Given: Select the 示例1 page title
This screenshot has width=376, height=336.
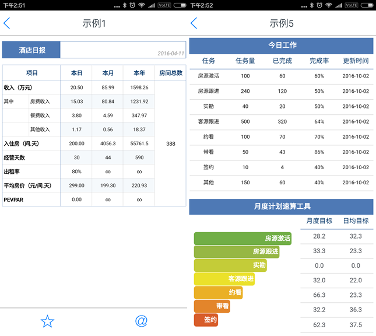Looking at the screenshot, I should (x=94, y=23).
